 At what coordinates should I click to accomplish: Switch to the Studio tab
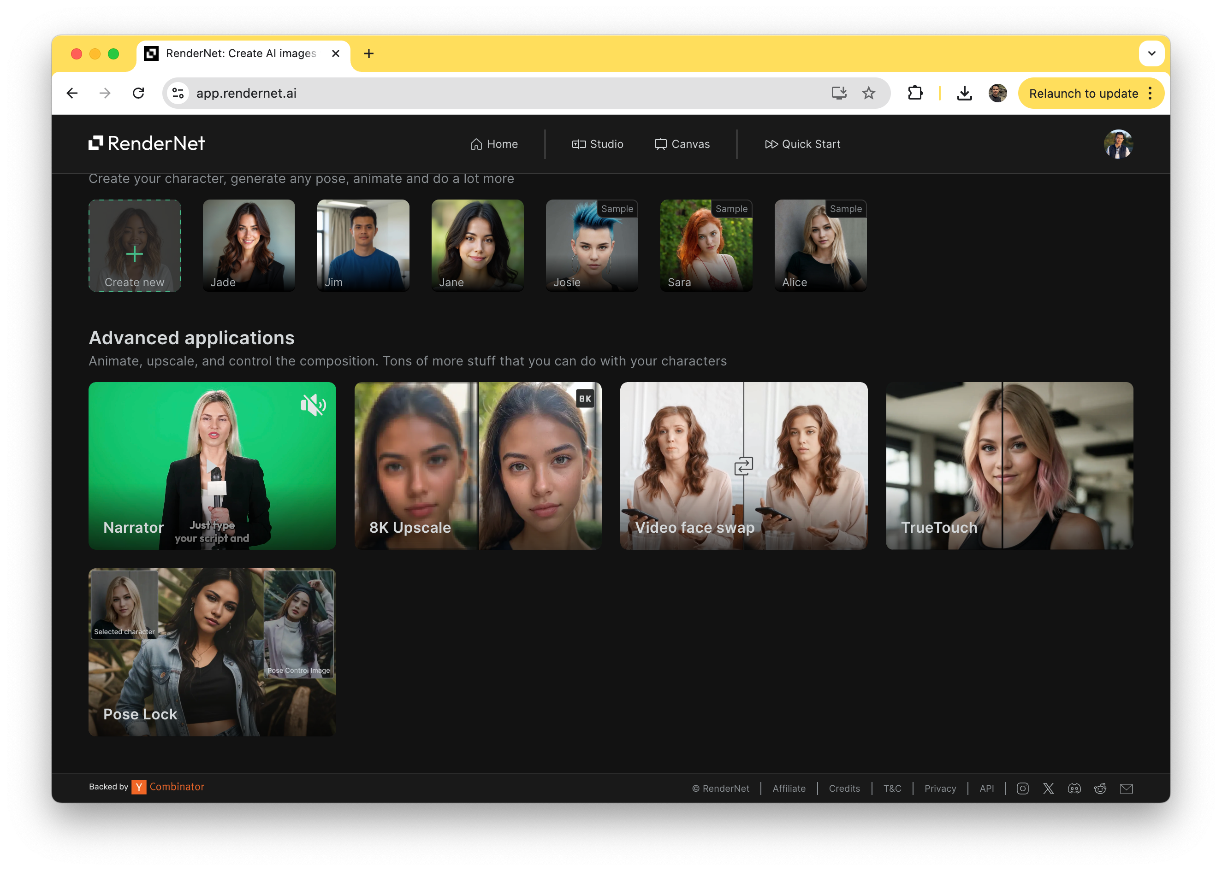(598, 143)
